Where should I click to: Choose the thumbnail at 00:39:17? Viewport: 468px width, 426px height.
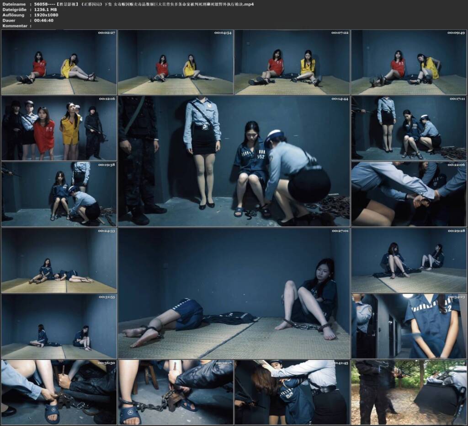tap(175, 393)
